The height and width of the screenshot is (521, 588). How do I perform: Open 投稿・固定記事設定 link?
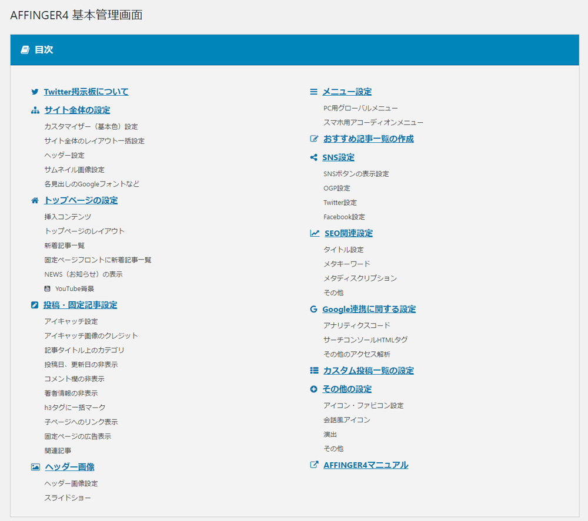pyautogui.click(x=80, y=305)
